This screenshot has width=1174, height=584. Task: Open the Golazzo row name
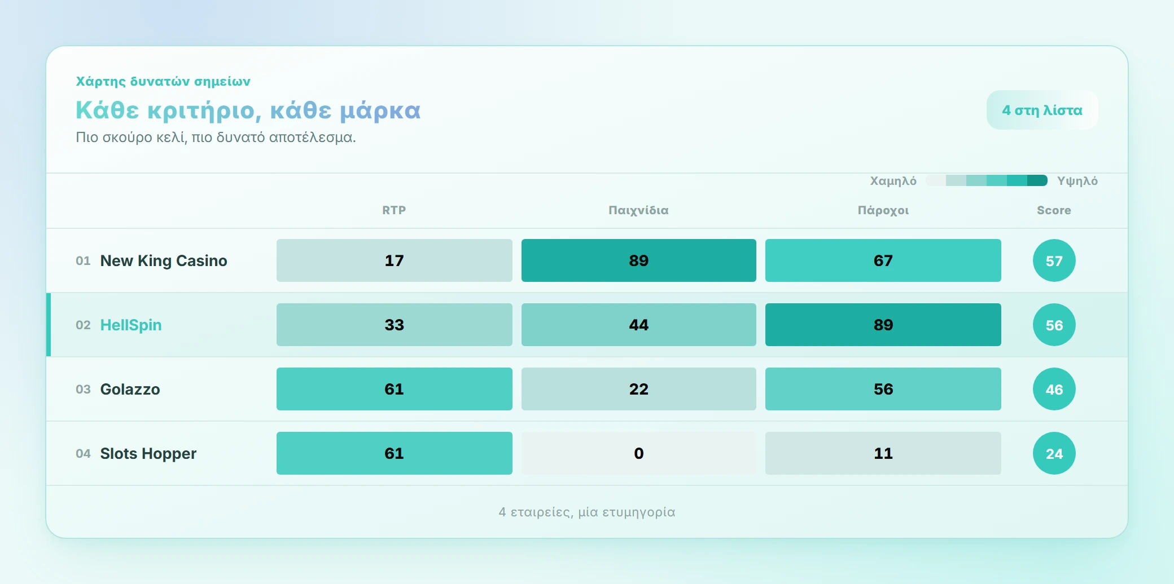pos(130,389)
